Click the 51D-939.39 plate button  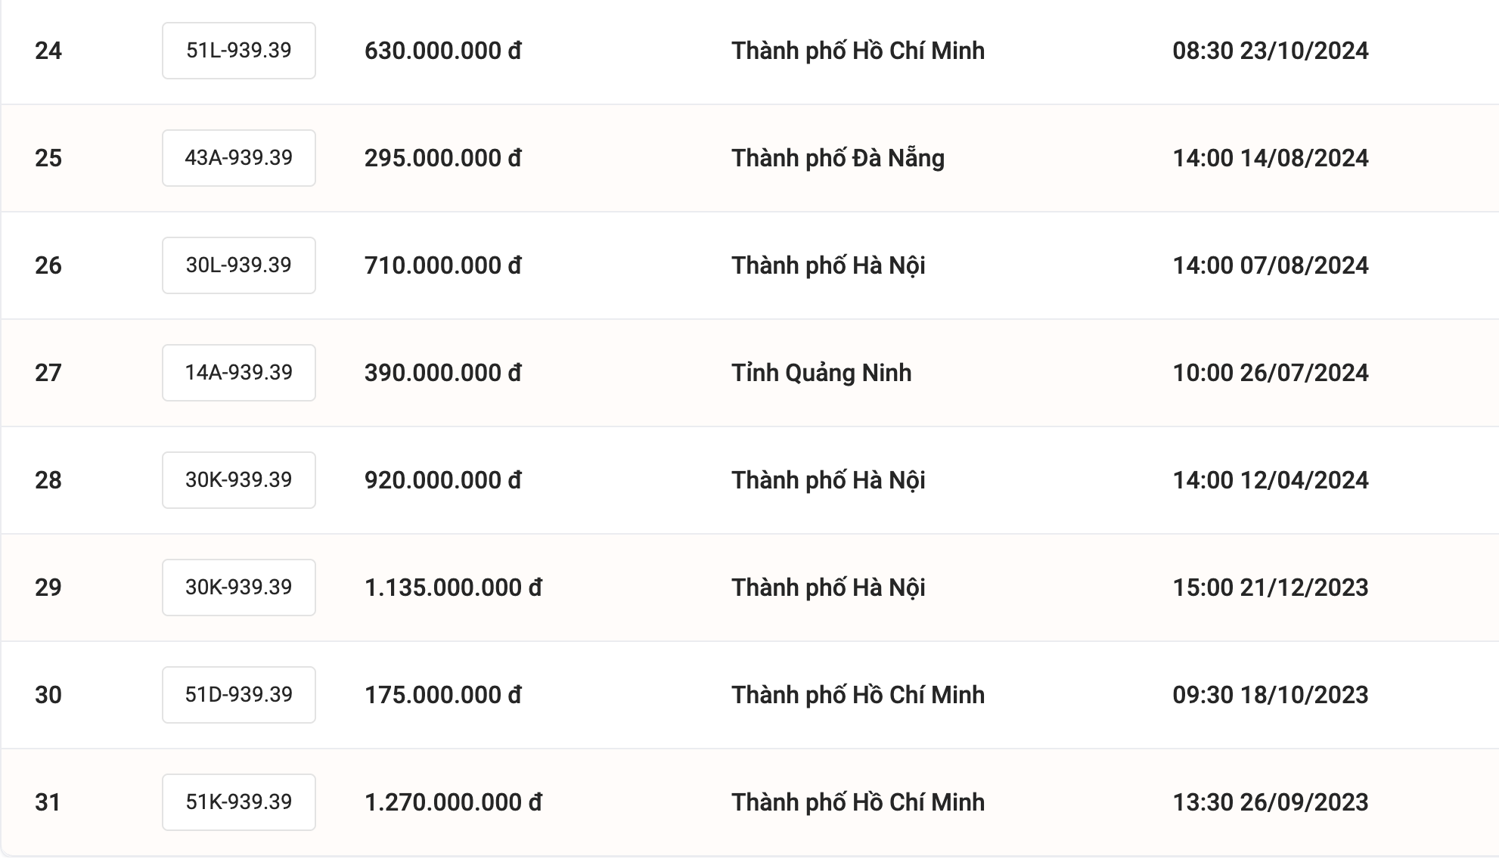238,695
